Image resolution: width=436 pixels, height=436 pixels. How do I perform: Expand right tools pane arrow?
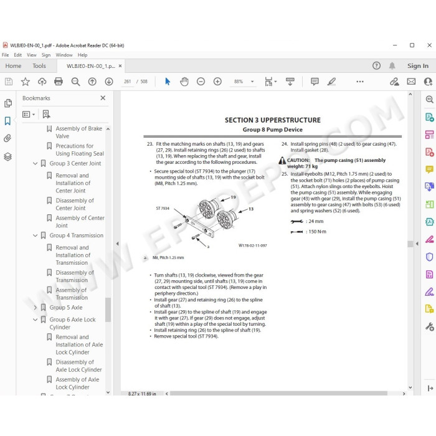click(x=417, y=244)
